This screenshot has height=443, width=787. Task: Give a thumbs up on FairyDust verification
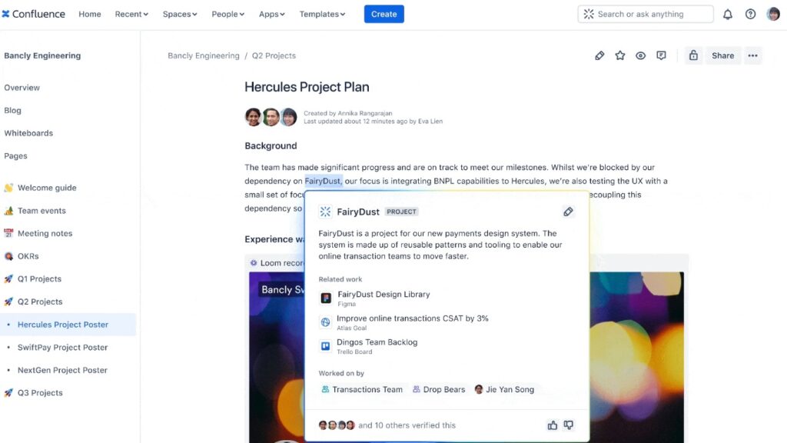[x=552, y=425]
